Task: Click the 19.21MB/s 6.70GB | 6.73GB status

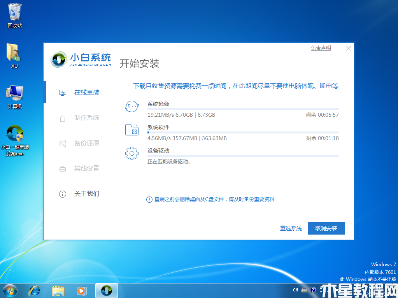Action: point(181,115)
